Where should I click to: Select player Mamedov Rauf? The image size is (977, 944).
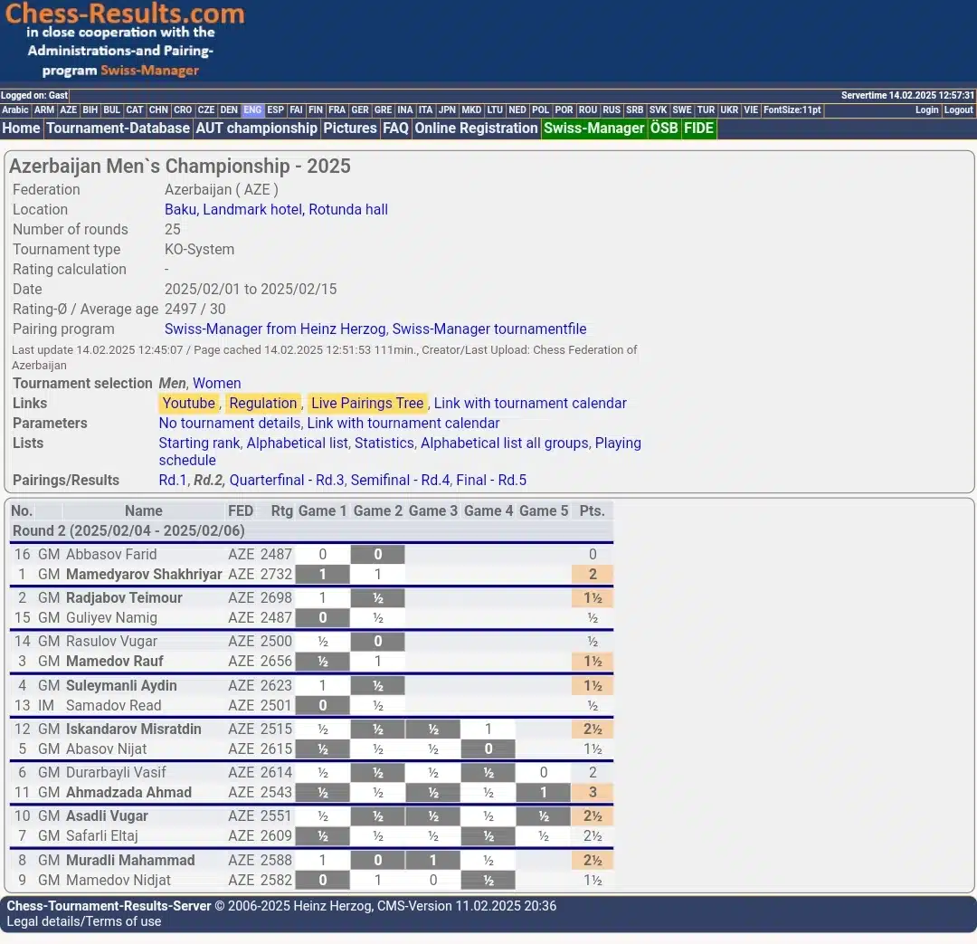click(115, 662)
